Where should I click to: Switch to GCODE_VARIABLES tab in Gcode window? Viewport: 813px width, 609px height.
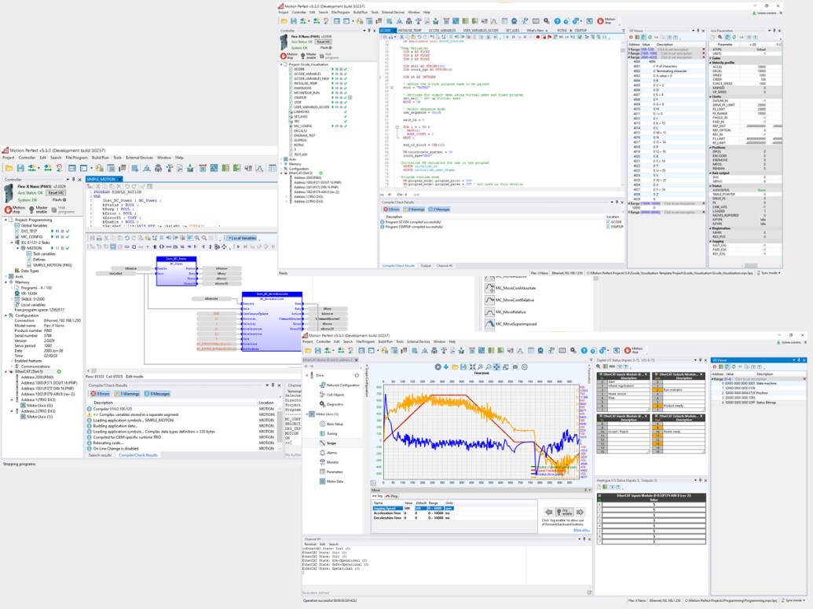tap(442, 31)
